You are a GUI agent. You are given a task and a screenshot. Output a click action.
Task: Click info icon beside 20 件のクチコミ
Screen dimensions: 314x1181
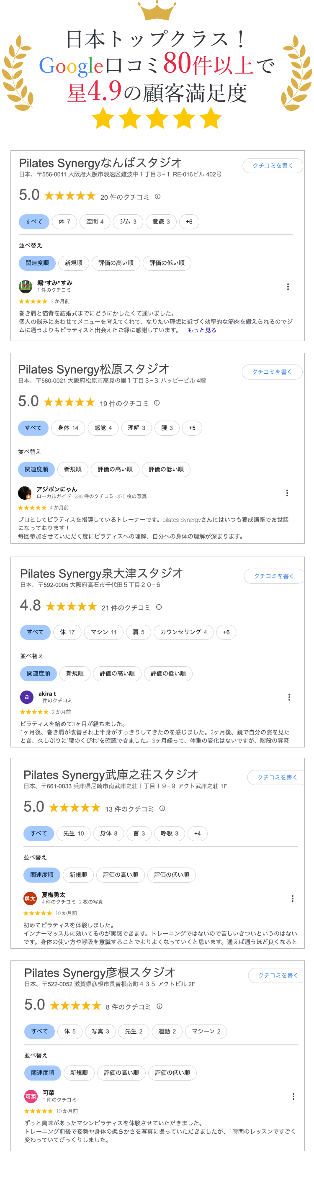[x=157, y=197]
